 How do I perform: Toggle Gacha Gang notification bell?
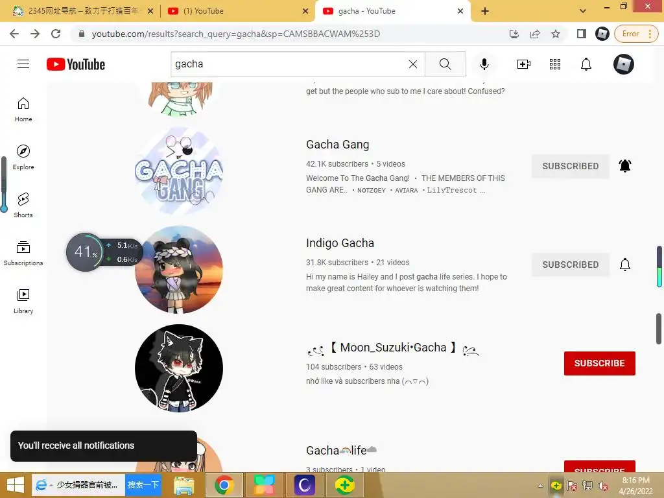coord(625,165)
